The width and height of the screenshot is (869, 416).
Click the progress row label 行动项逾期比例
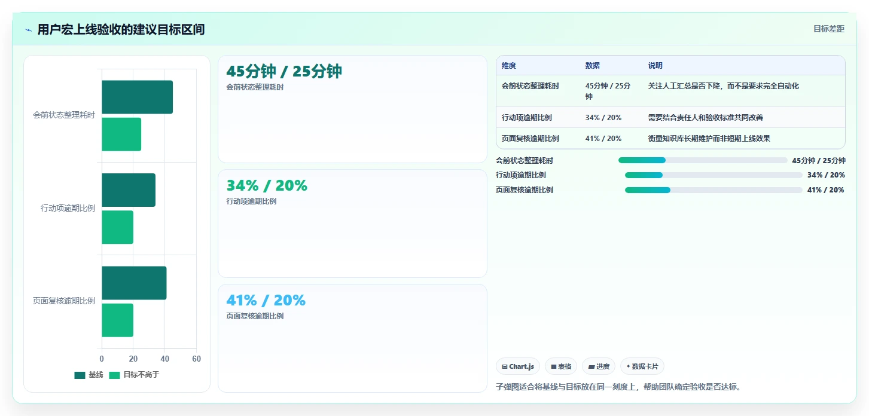coord(521,175)
